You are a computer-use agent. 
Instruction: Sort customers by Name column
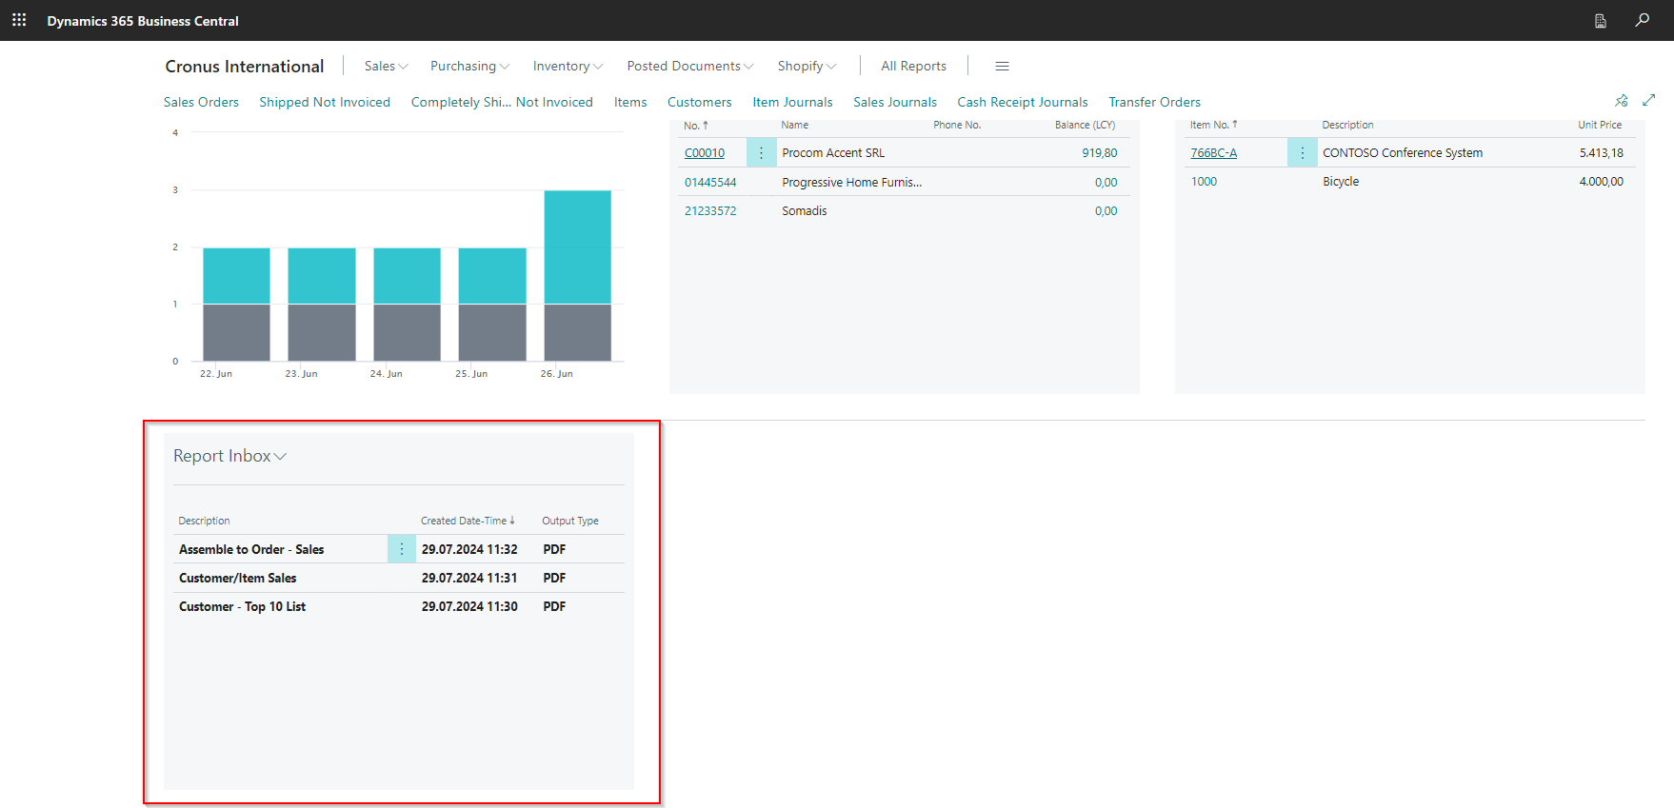click(795, 125)
